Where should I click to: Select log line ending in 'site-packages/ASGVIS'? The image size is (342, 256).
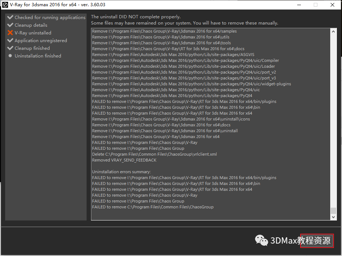[x=173, y=55]
